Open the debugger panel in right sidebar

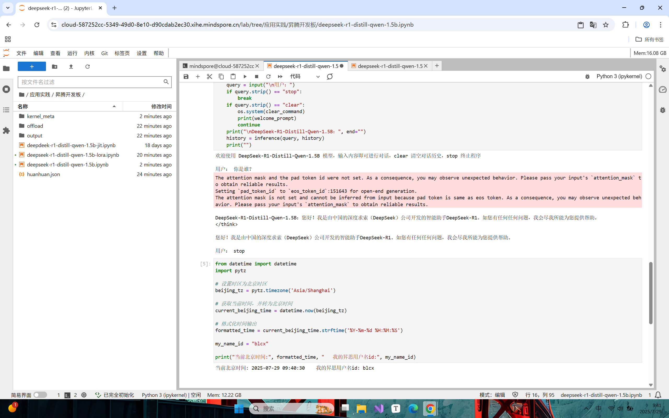(x=663, y=110)
